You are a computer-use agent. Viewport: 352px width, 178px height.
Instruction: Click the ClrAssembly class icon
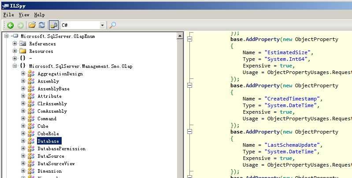point(31,104)
